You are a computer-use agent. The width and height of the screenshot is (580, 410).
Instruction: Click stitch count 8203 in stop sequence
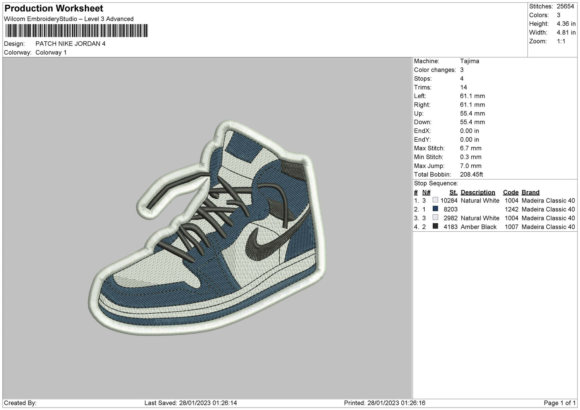click(451, 210)
